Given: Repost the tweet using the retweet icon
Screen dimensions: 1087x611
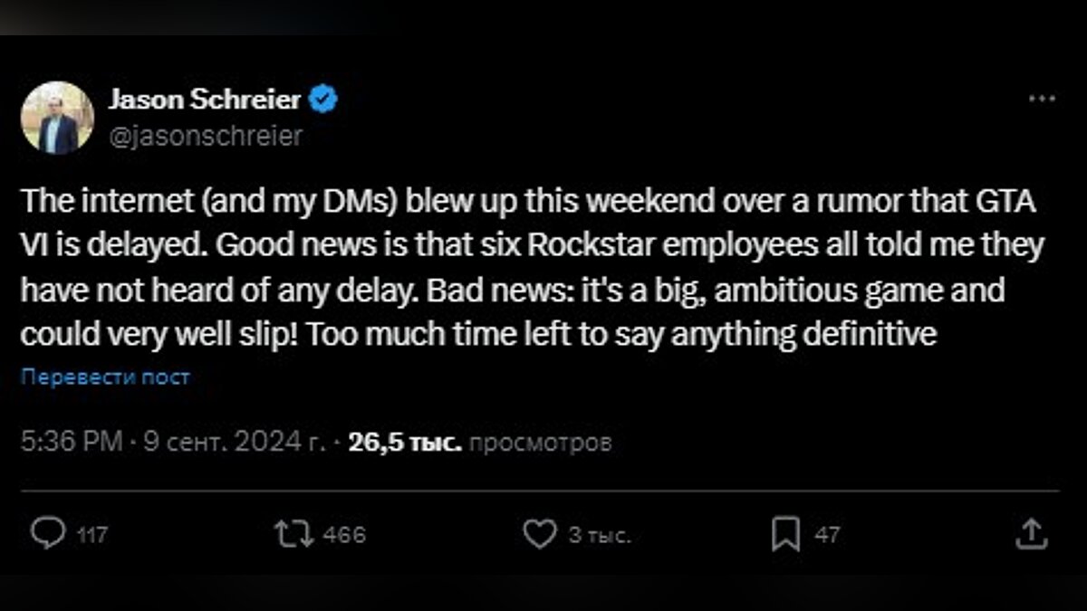Looking at the screenshot, I should [293, 534].
